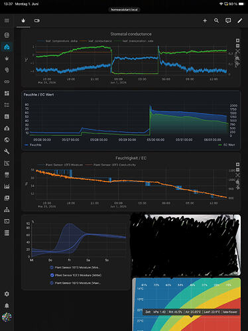Toggle leaf_temperature_delta legend entry

tap(58, 41)
